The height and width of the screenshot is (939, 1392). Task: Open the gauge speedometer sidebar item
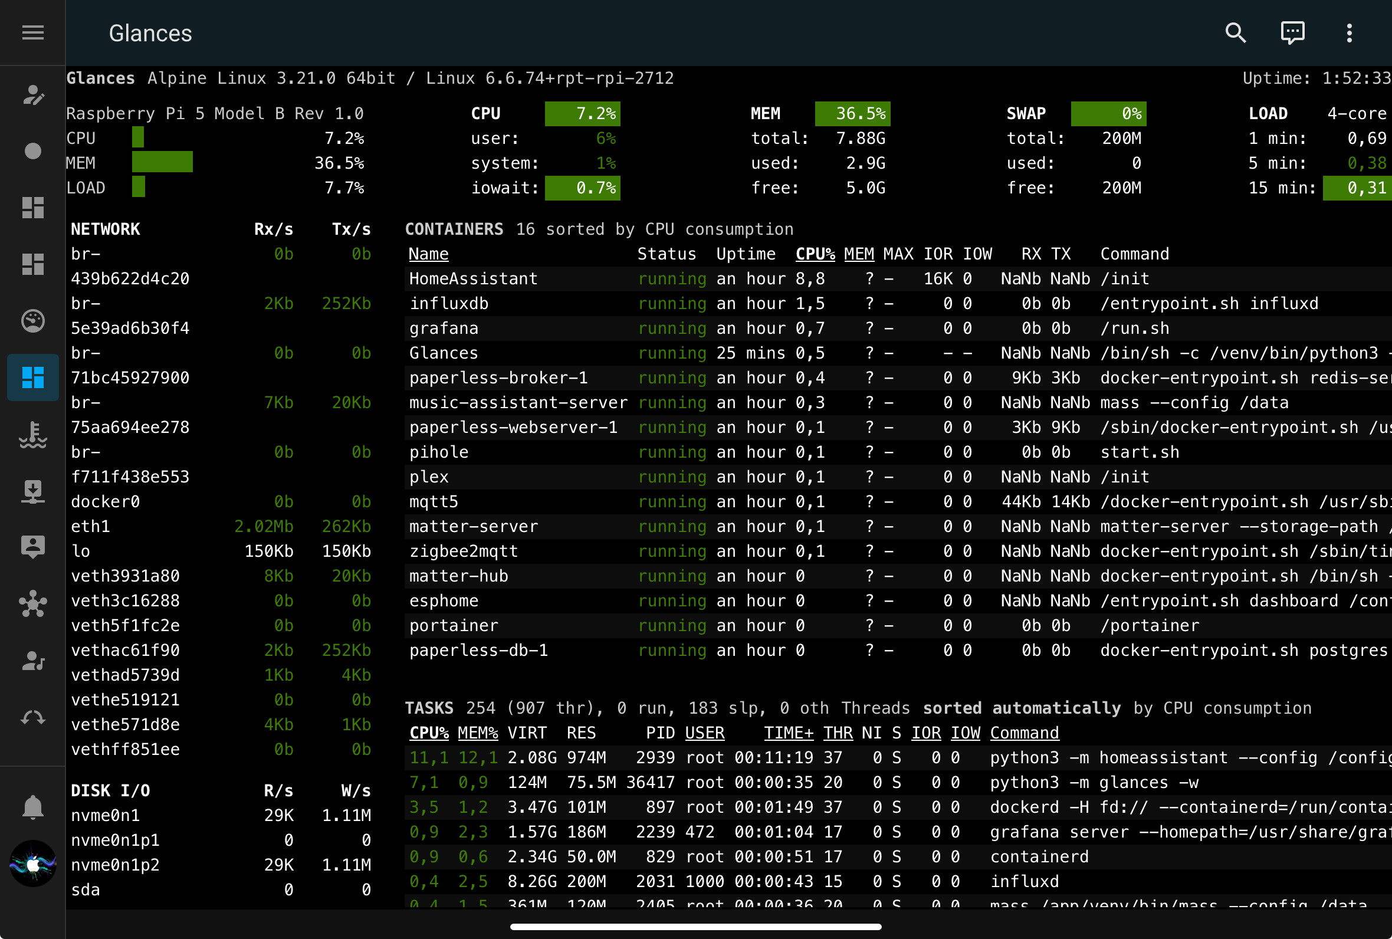tap(33, 321)
